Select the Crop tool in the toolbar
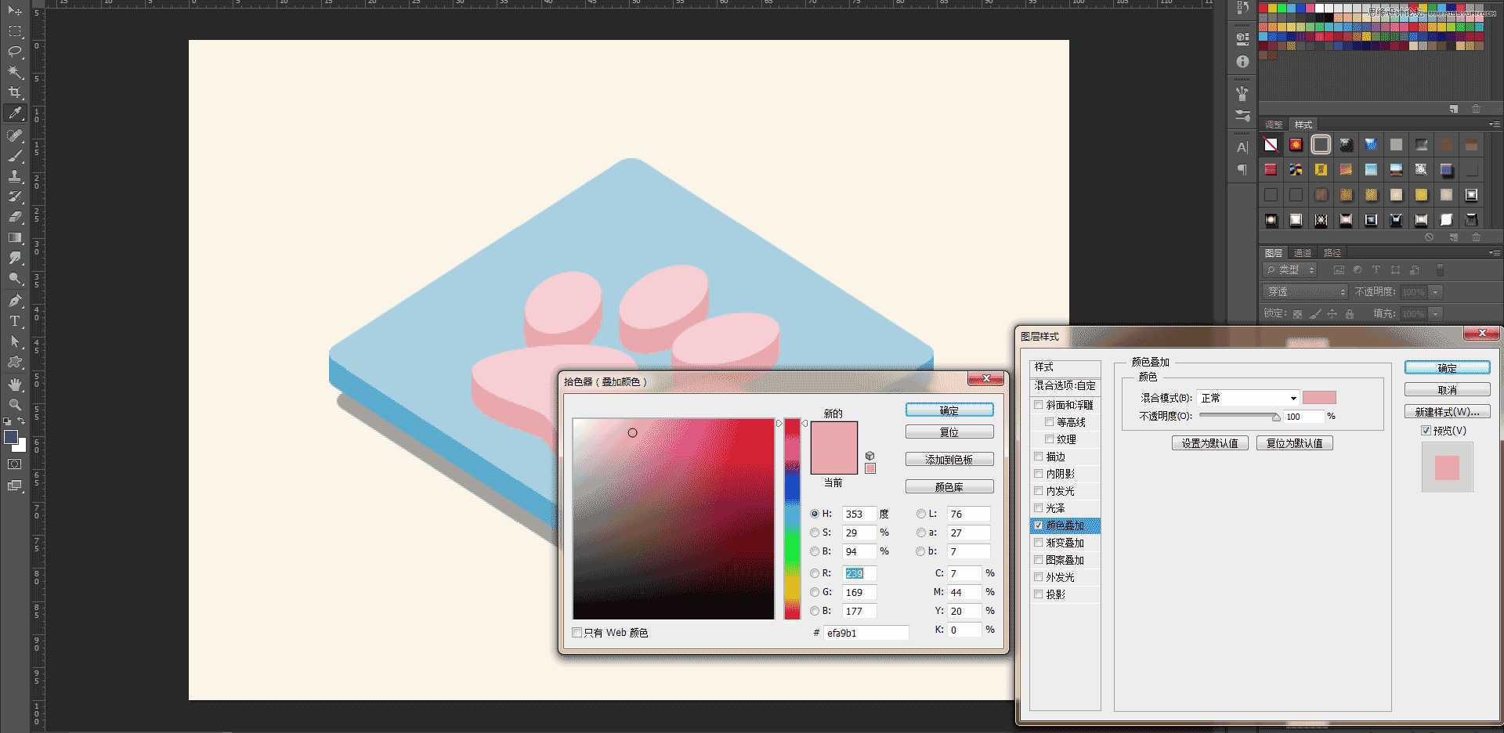 coord(16,92)
